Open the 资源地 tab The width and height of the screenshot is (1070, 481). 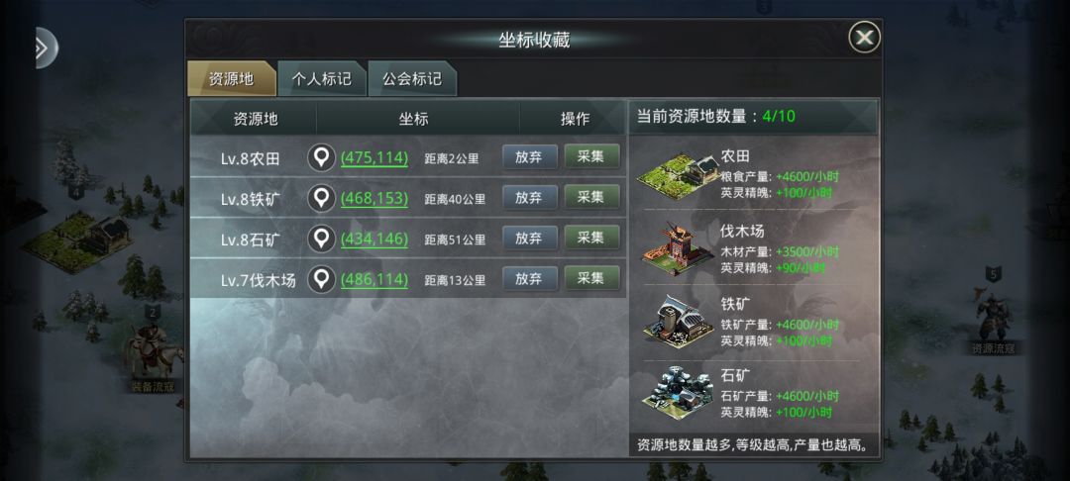point(231,79)
